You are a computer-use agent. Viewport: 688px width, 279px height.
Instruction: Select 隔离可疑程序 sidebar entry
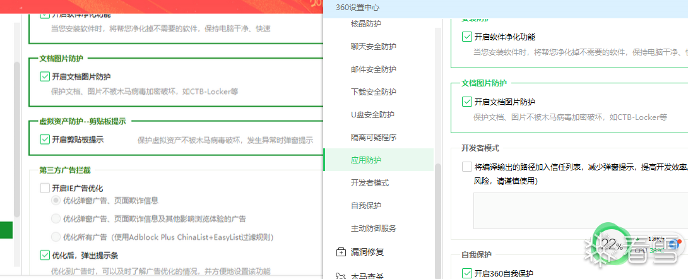[x=374, y=138]
